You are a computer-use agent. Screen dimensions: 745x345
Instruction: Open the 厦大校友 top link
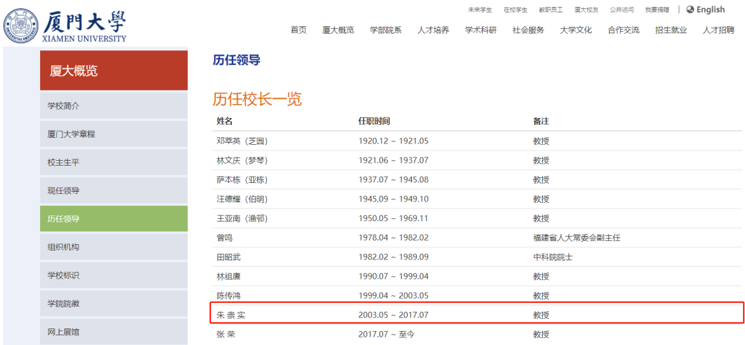click(x=586, y=10)
